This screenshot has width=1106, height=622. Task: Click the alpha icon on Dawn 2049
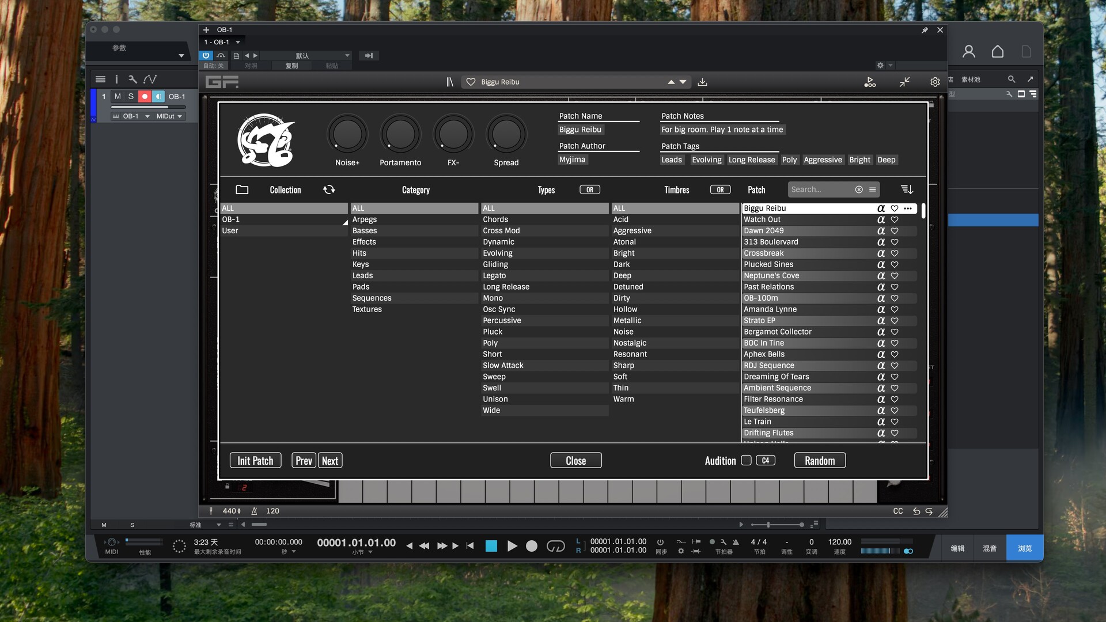pyautogui.click(x=881, y=231)
